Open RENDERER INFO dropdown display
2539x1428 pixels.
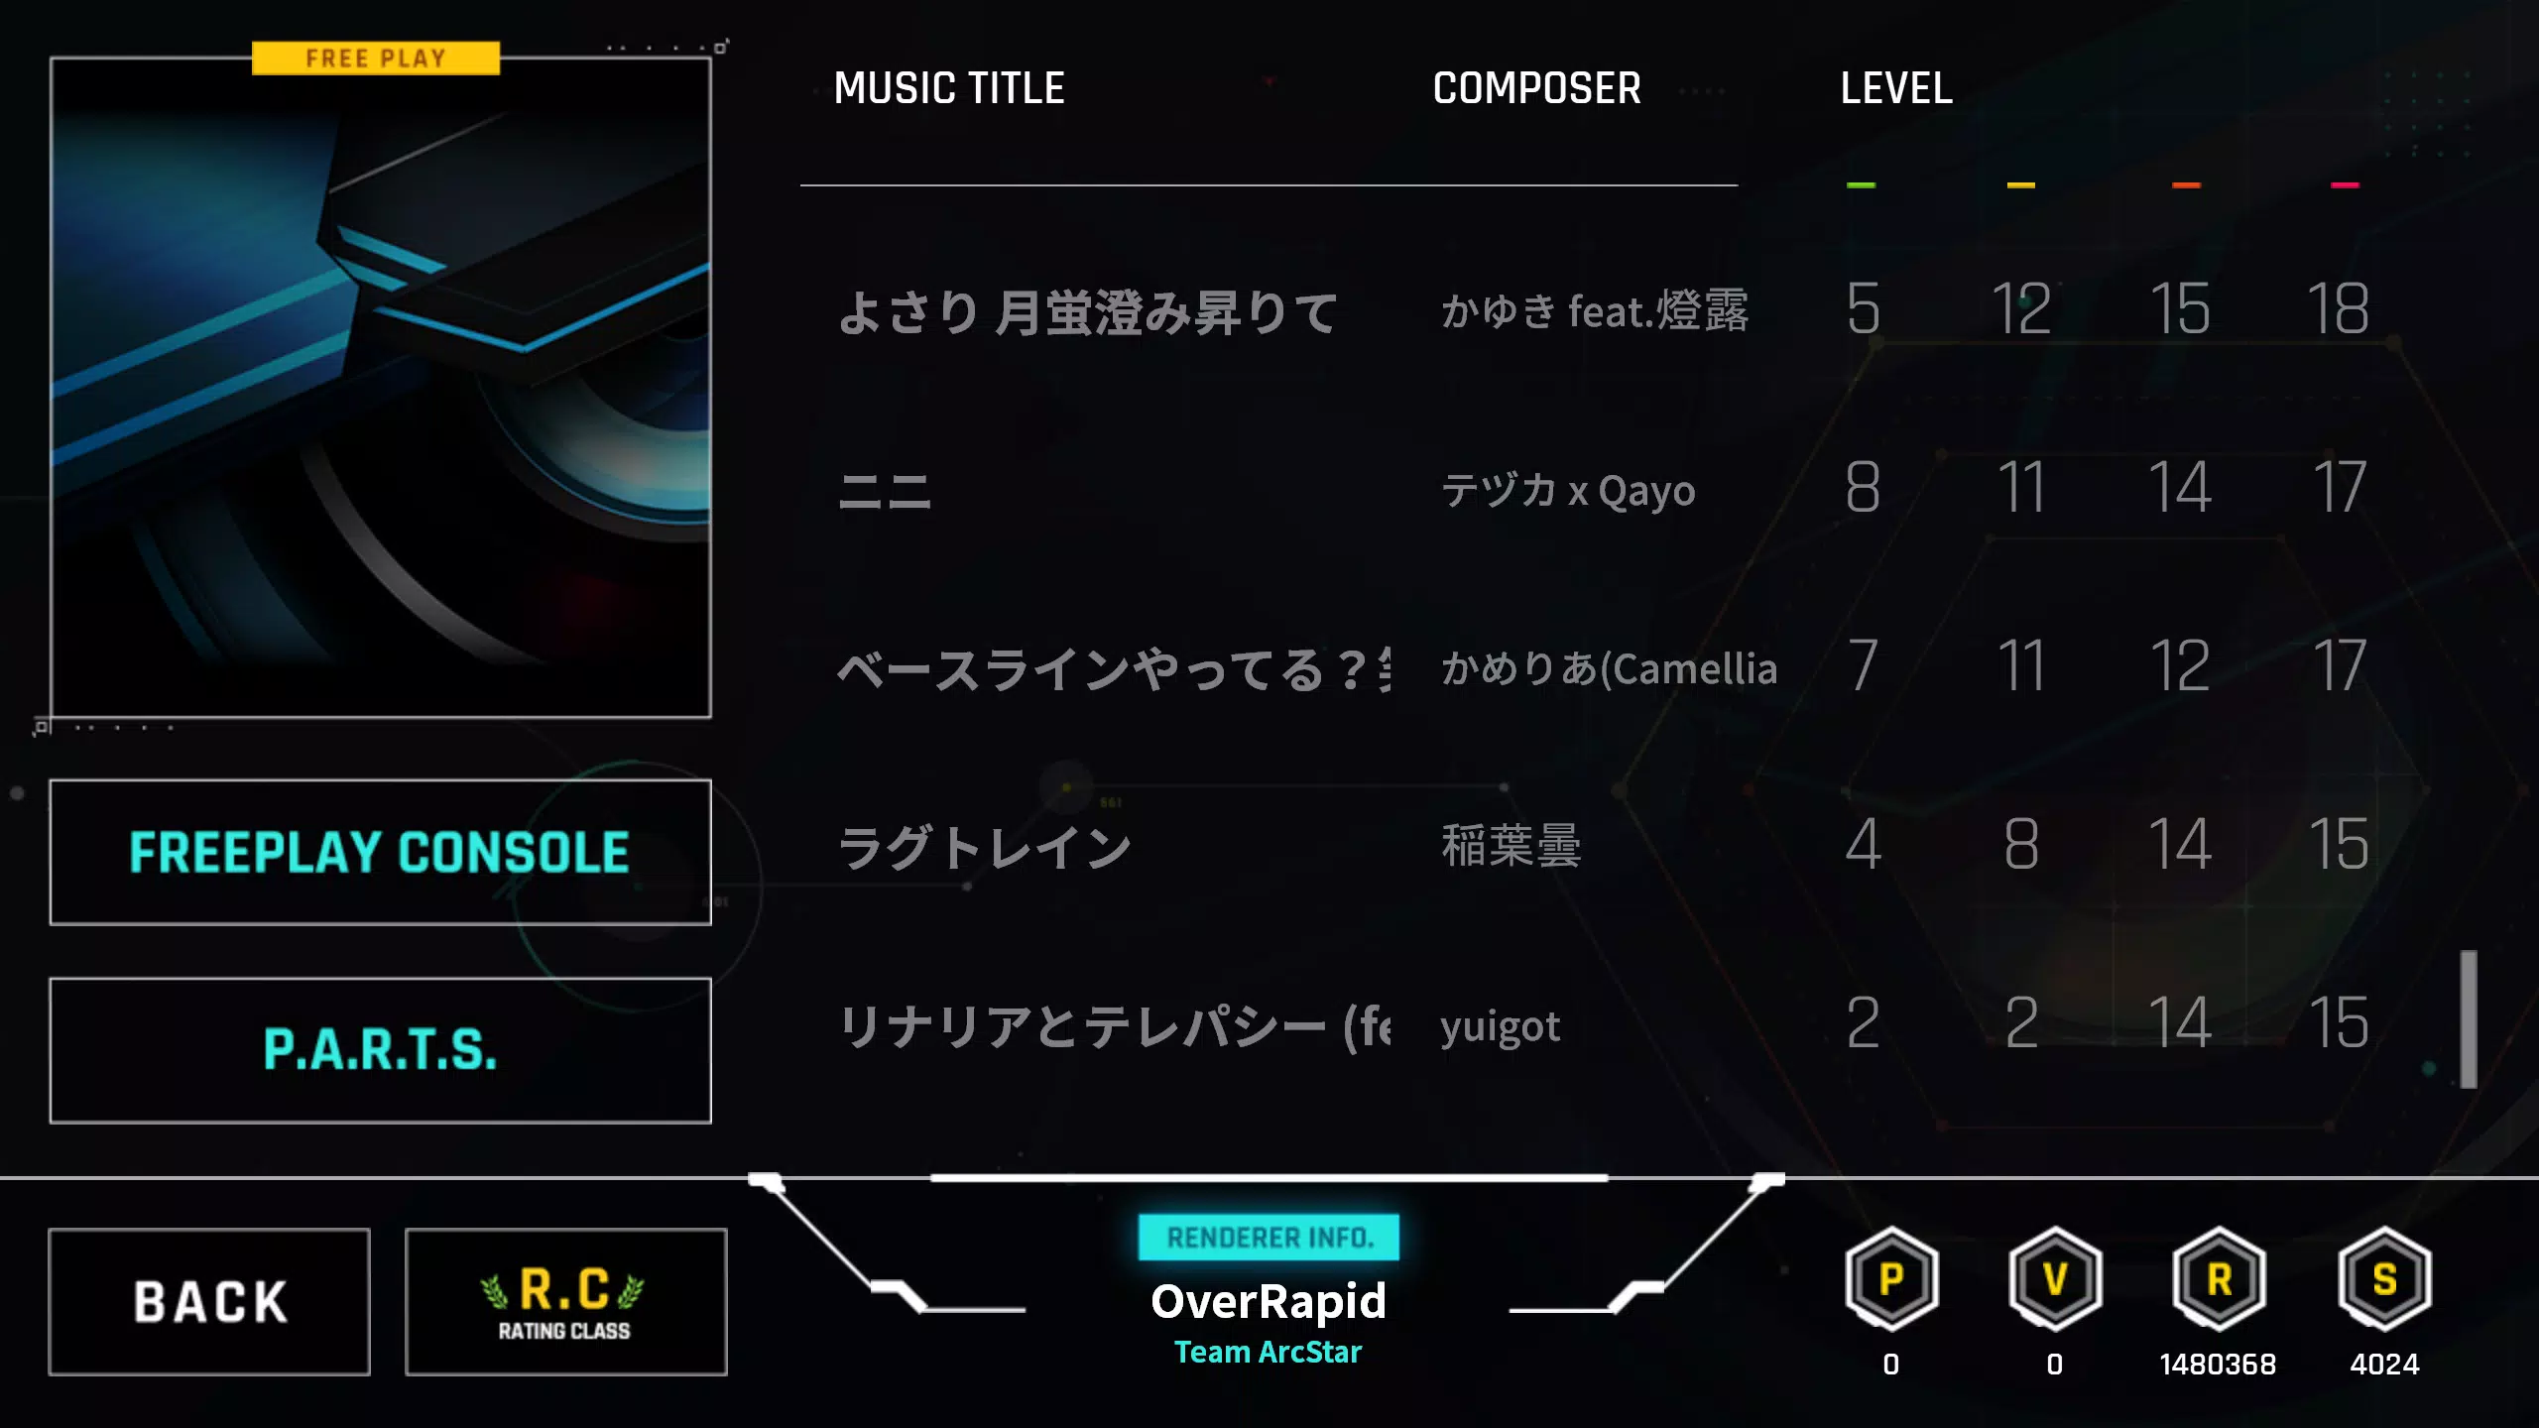[1268, 1238]
